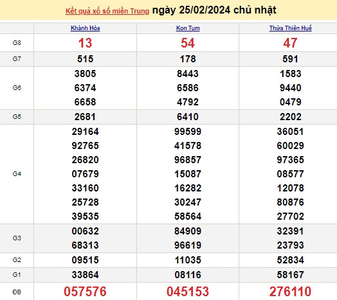Viewport: 337px width, 300px height.
Task: Open the 'Kết quả xổ số miền Trung' link
Action: click(107, 11)
